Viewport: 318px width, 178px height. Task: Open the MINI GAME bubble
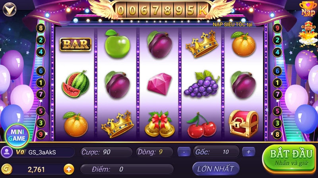coord(17,135)
